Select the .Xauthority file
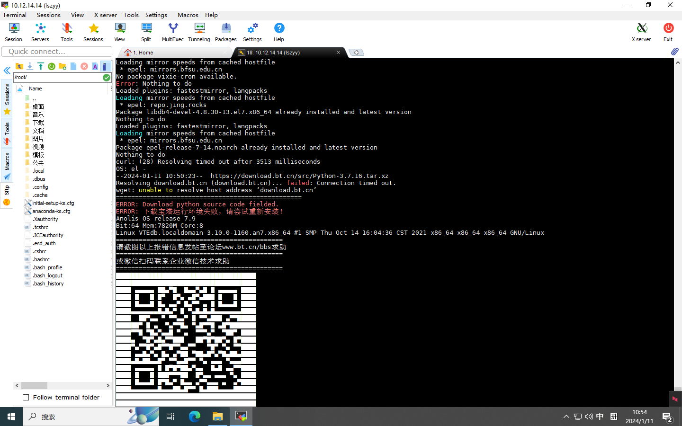 click(45, 219)
